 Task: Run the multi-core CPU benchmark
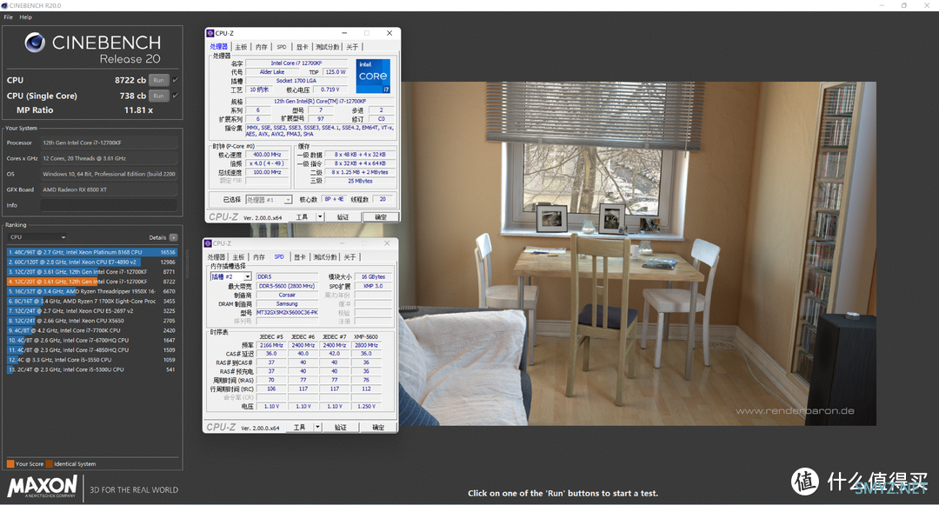click(159, 80)
